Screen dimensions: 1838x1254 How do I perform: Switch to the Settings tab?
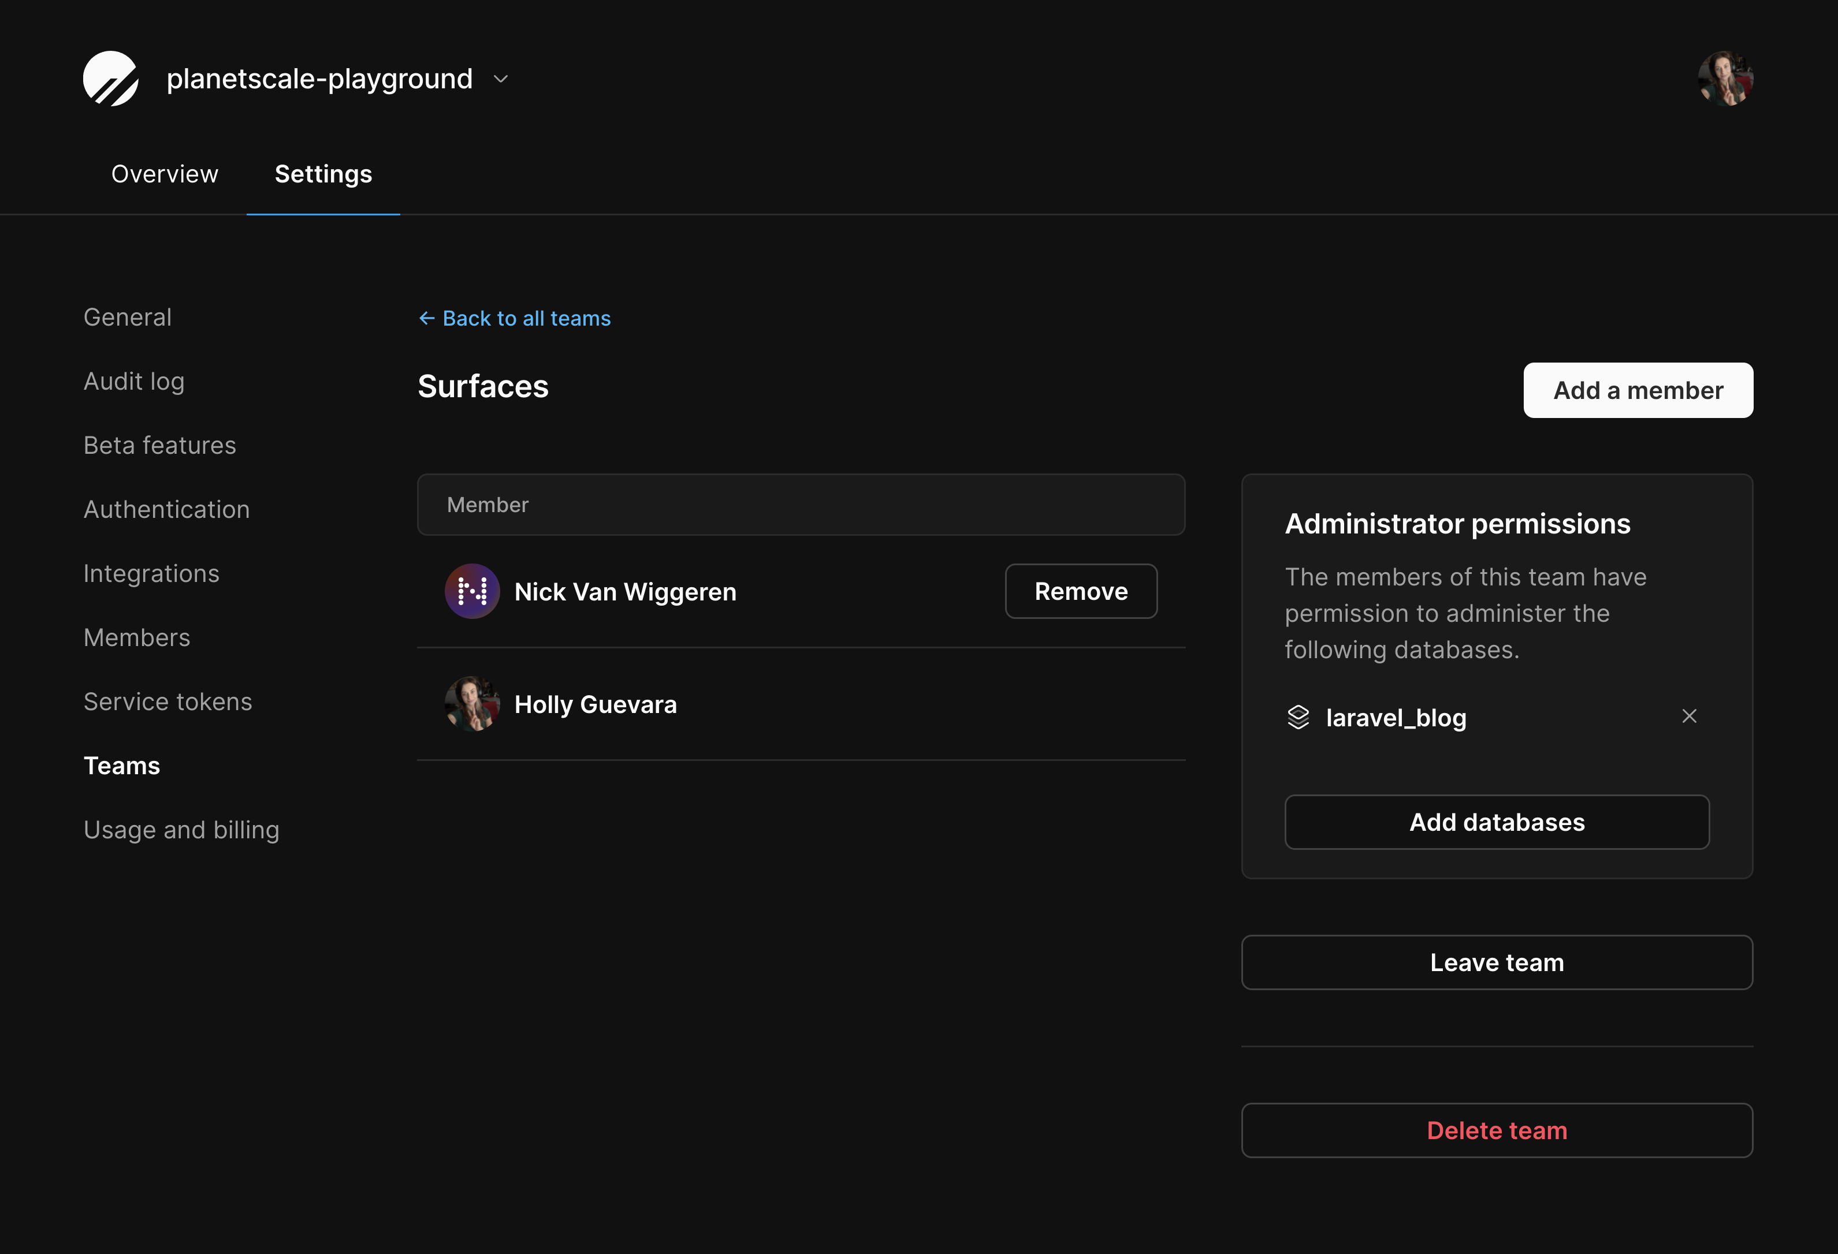[323, 174]
